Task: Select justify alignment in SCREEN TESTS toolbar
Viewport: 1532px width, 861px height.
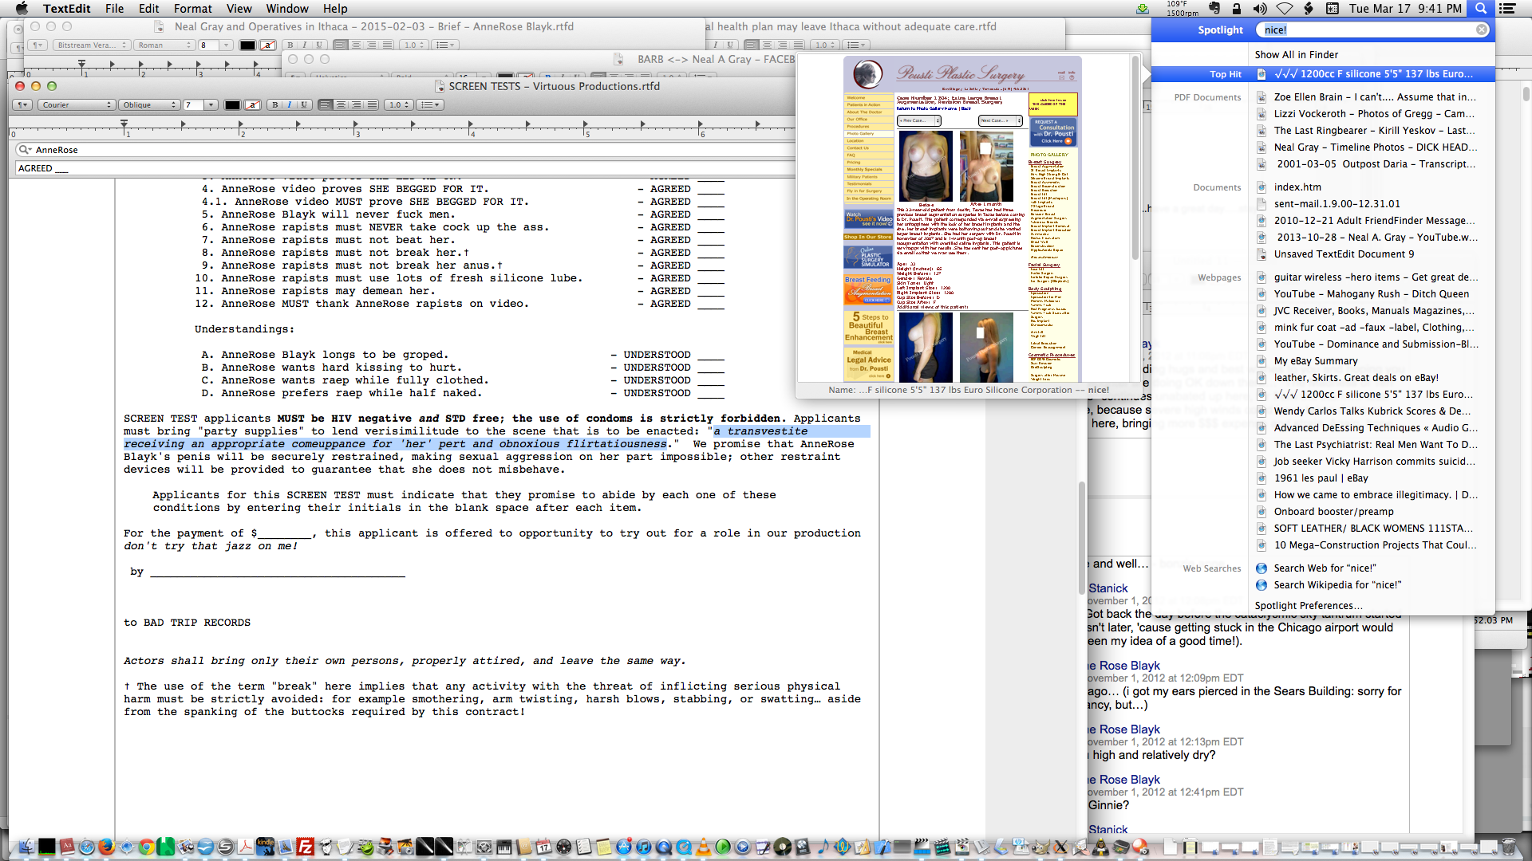Action: coord(371,104)
